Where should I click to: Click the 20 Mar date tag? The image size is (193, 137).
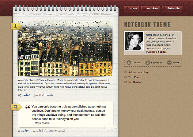pos(15,107)
